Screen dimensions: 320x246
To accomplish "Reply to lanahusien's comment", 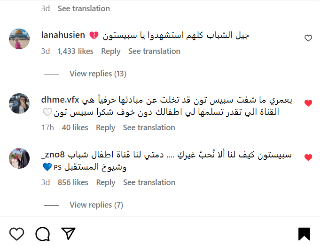I will point(111,51).
